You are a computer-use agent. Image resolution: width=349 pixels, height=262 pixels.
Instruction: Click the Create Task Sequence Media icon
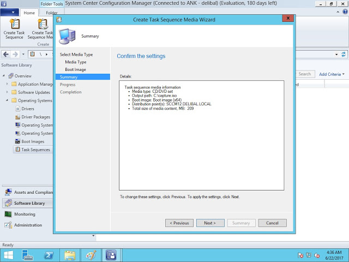point(41,25)
